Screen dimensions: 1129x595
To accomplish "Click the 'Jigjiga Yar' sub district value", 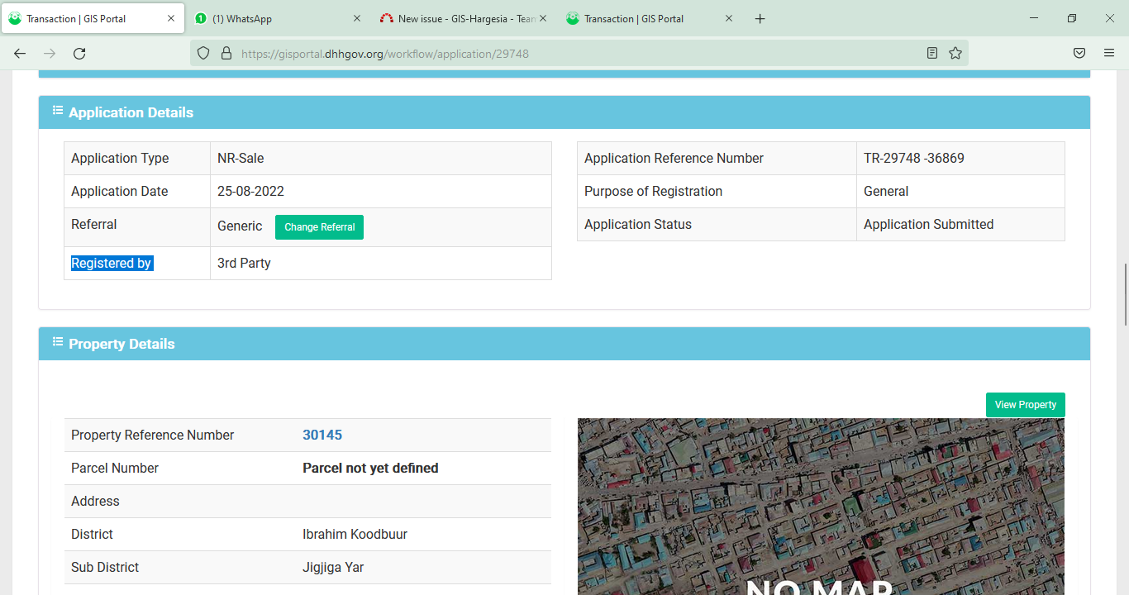I will 333,567.
